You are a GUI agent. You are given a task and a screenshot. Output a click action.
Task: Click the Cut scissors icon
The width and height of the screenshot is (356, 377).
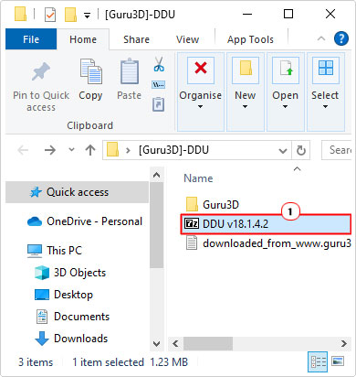pyautogui.click(x=159, y=64)
